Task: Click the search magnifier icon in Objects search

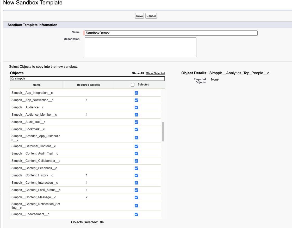Action: [x=13, y=78]
